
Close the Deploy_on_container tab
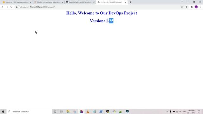(x=62, y=2)
